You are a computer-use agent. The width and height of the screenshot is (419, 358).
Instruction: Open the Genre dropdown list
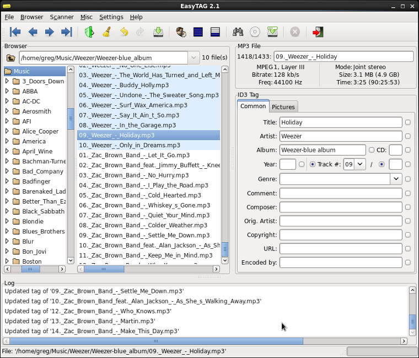396,179
